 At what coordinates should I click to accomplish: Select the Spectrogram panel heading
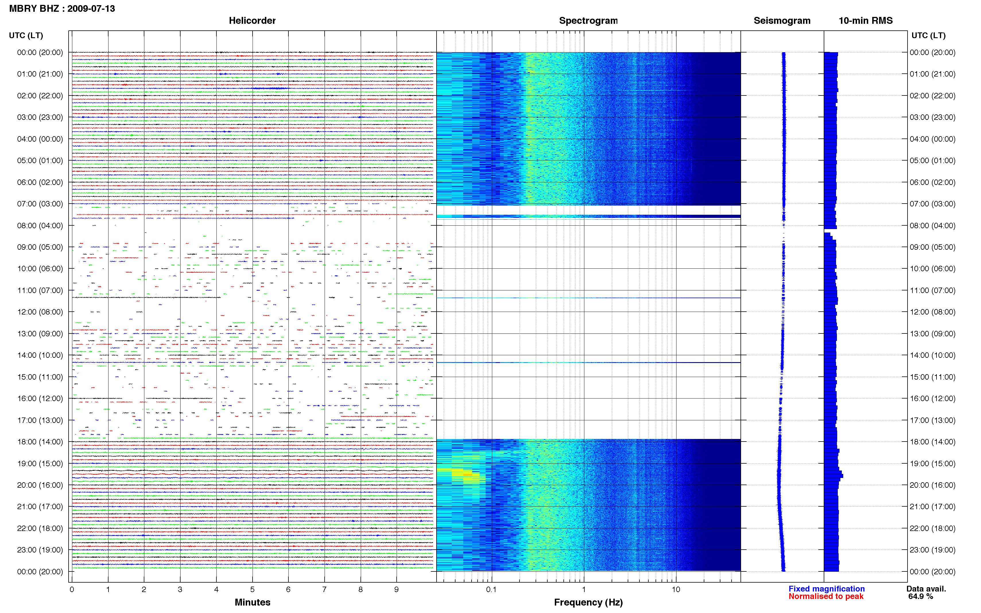click(x=588, y=21)
